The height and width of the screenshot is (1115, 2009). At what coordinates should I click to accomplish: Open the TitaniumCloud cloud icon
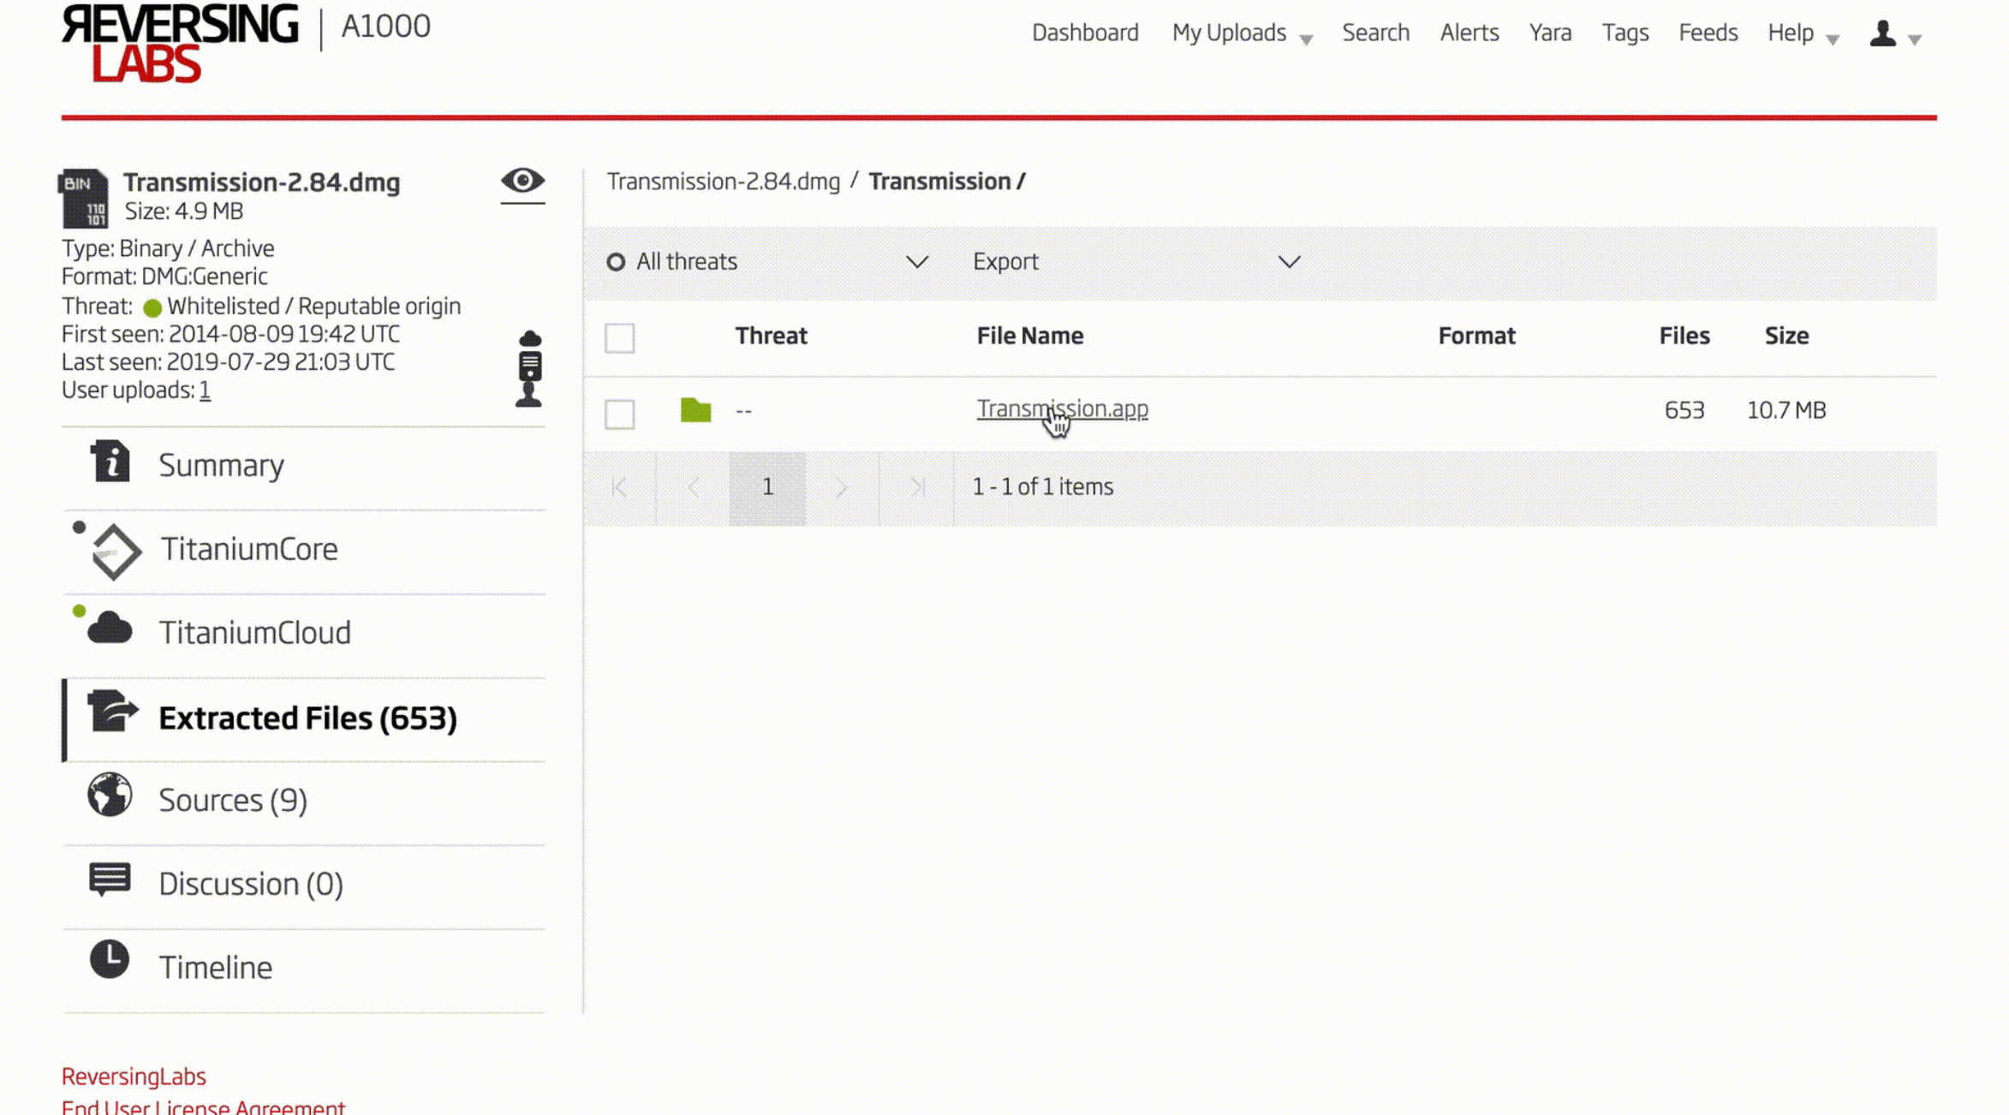click(110, 629)
